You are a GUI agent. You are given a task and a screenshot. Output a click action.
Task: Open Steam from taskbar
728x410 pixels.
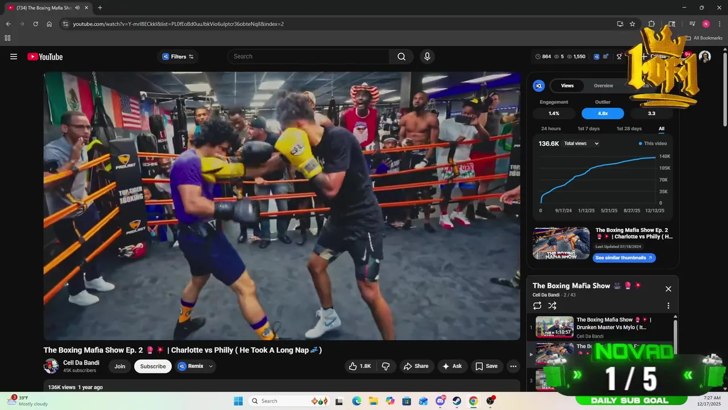pyautogui.click(x=457, y=401)
